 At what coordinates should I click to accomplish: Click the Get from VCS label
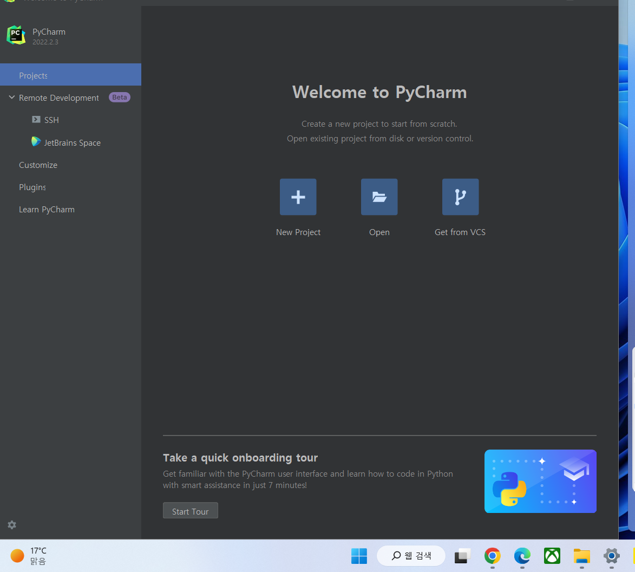point(460,232)
